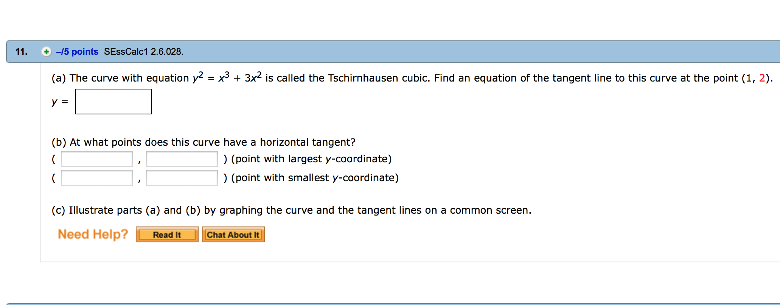The height and width of the screenshot is (305, 780).
Task: Click the part (b) horizontal tangent question
Action: tap(203, 142)
